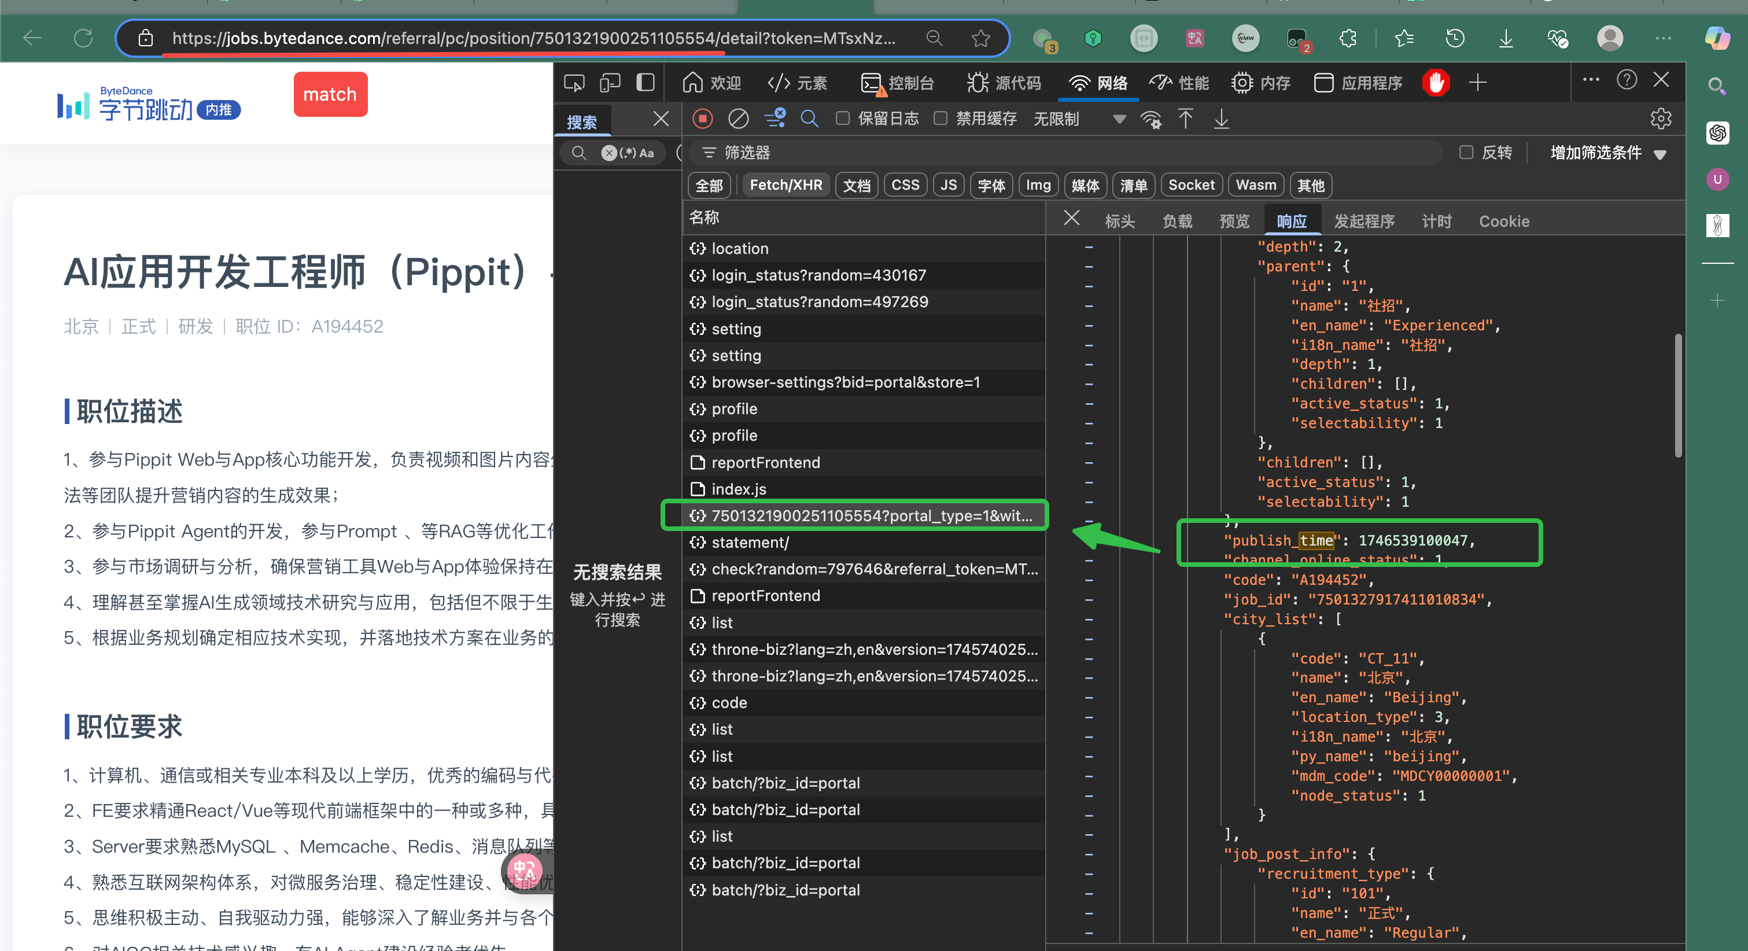Open network conditions wifi icon

[1151, 120]
